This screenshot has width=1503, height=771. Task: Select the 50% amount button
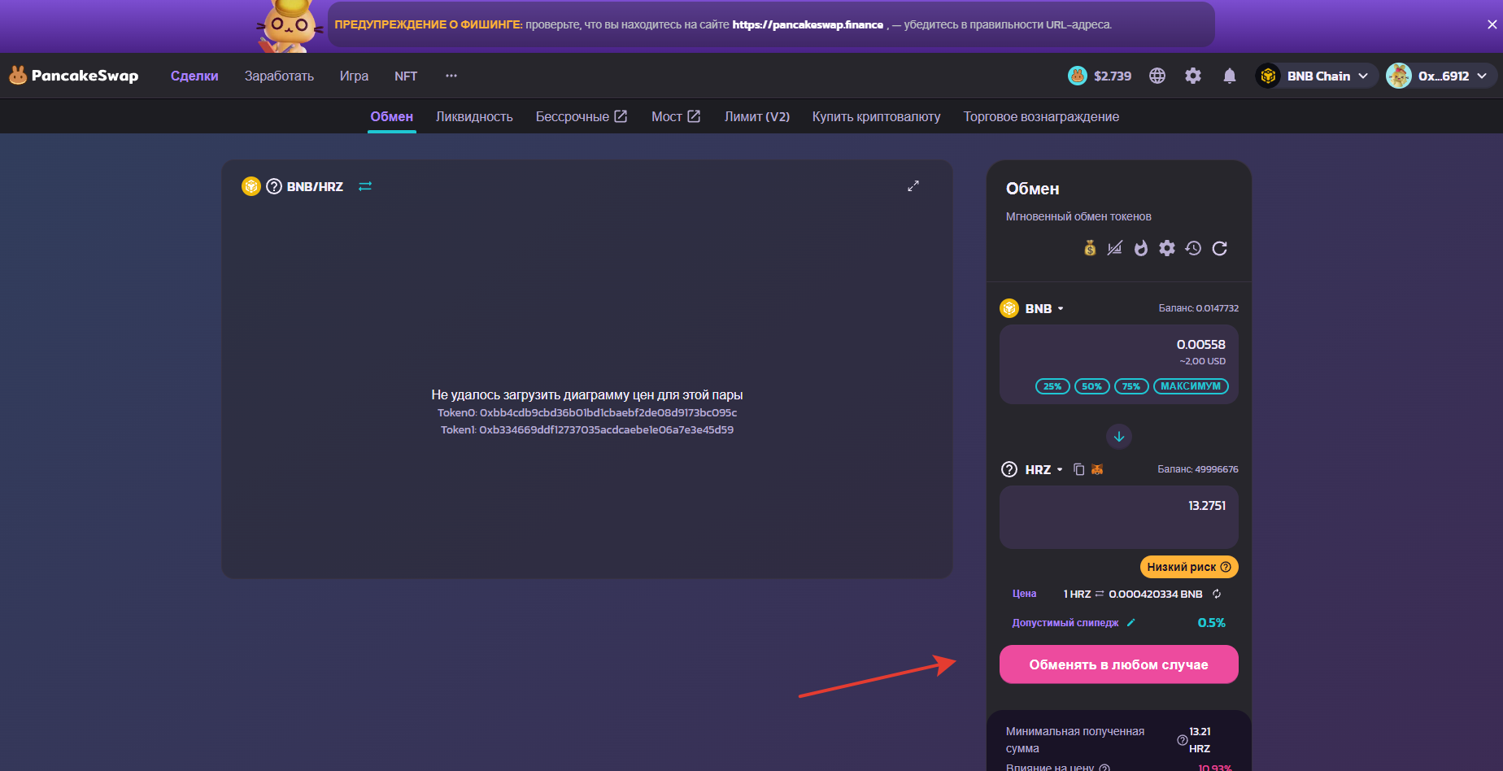point(1091,386)
